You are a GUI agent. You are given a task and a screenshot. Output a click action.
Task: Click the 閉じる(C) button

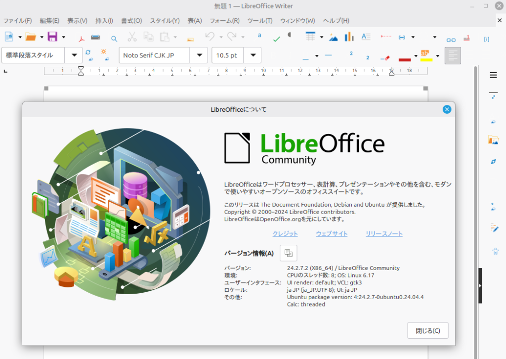point(427,331)
